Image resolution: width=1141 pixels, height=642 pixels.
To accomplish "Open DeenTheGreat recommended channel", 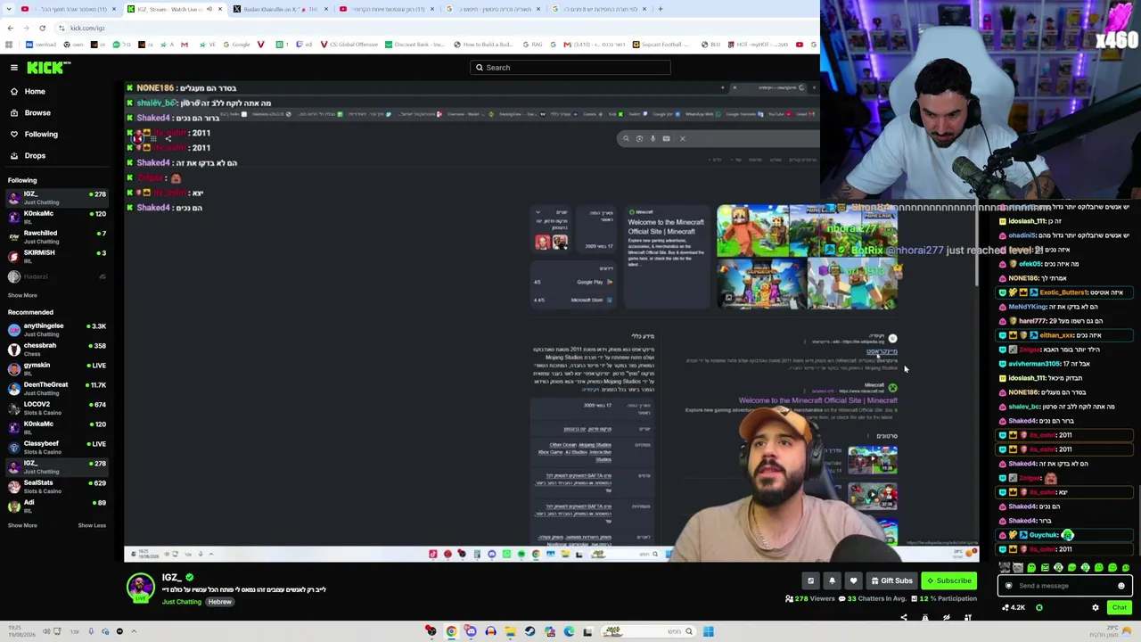I will (57, 389).
